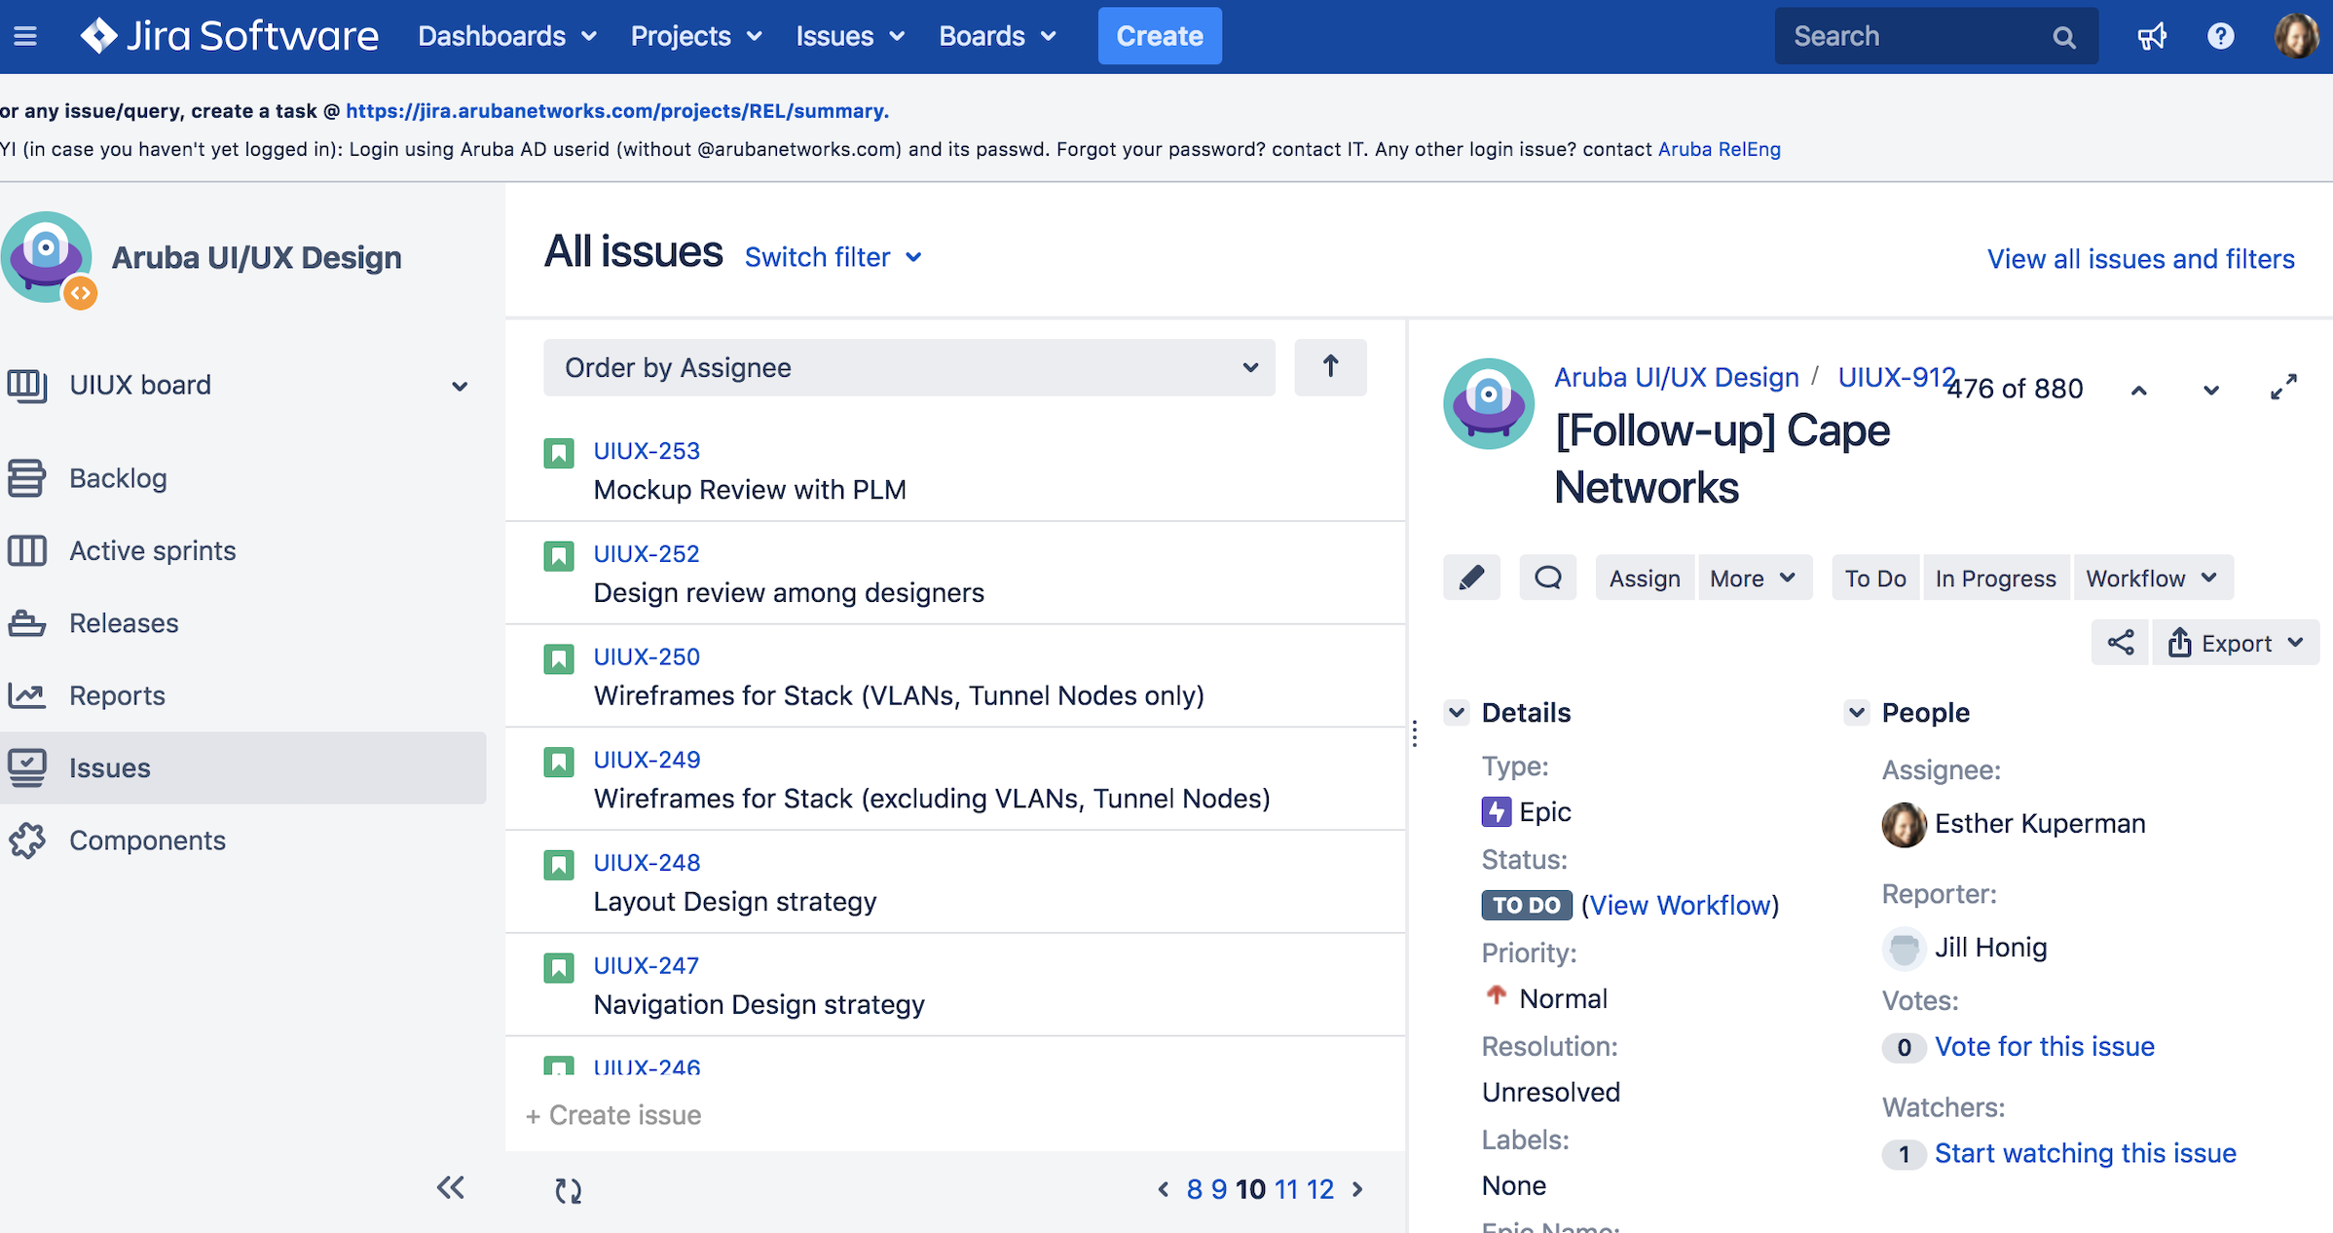Go to next issue with down chevron
2333x1233 pixels.
[x=2211, y=390]
